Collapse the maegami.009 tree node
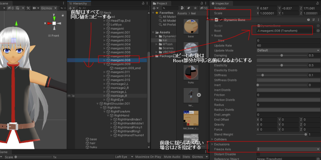 tap(105, 64)
